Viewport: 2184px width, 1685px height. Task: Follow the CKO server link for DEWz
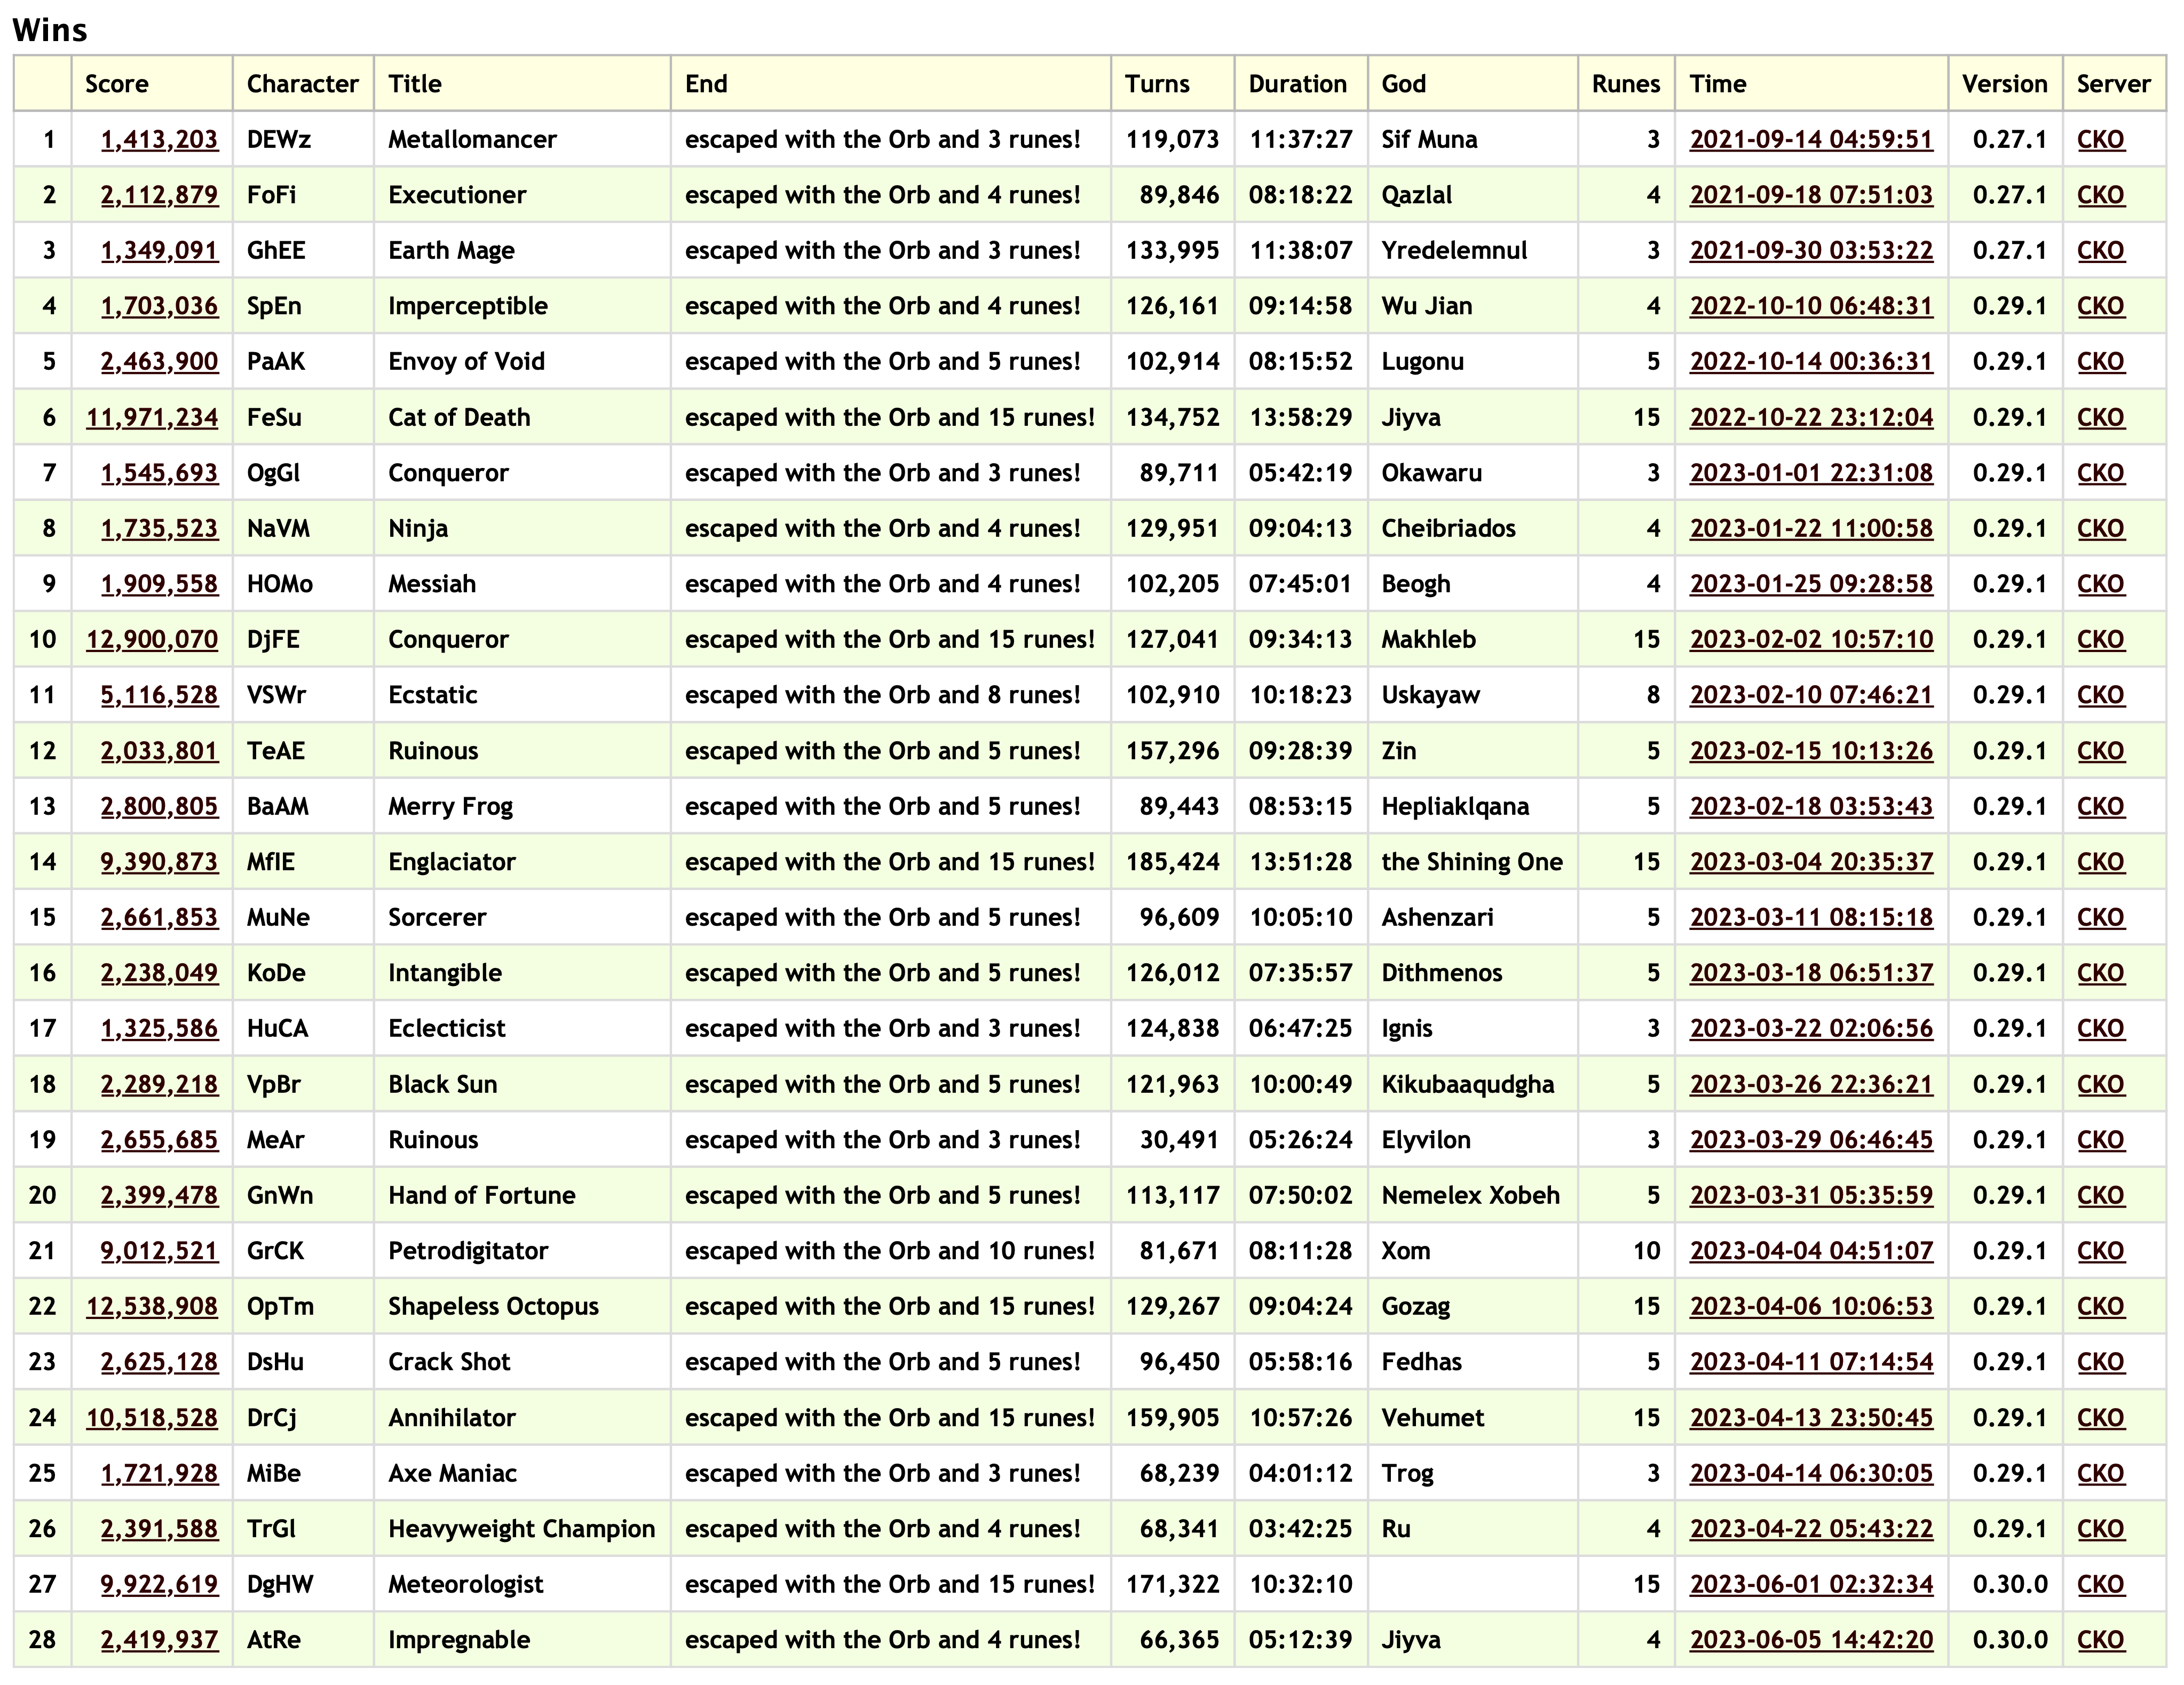coord(2100,139)
